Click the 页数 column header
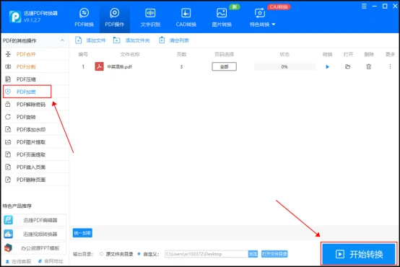The height and width of the screenshot is (267, 400). tap(181, 54)
